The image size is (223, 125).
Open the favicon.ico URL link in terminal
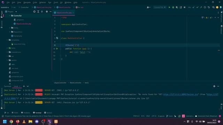180,94
